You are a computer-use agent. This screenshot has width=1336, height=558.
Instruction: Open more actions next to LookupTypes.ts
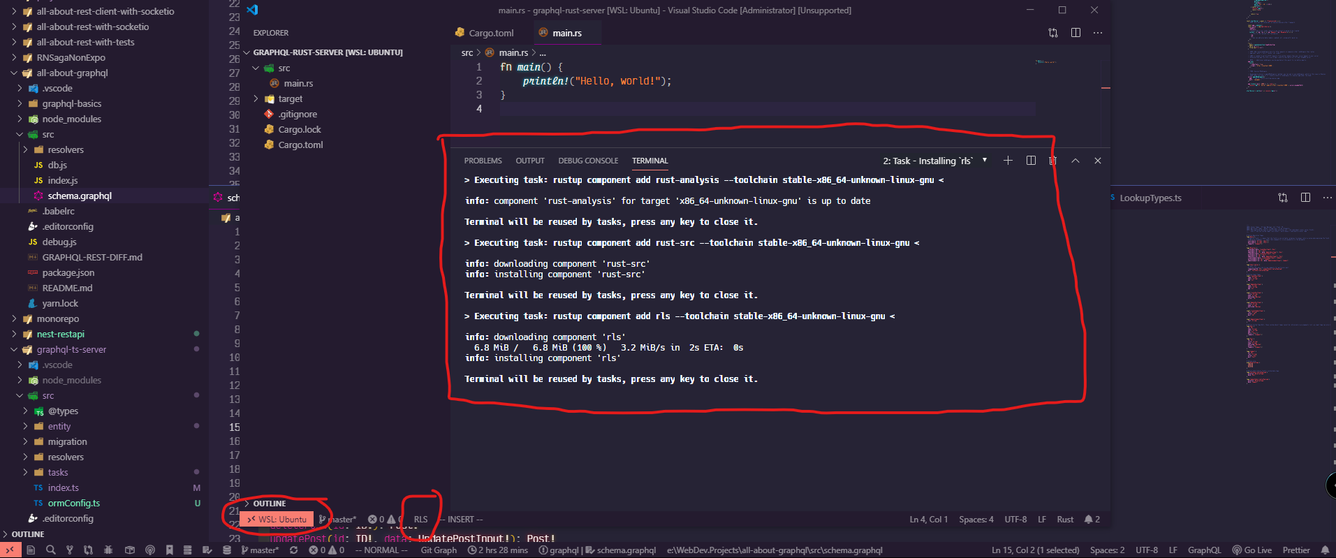tap(1328, 198)
